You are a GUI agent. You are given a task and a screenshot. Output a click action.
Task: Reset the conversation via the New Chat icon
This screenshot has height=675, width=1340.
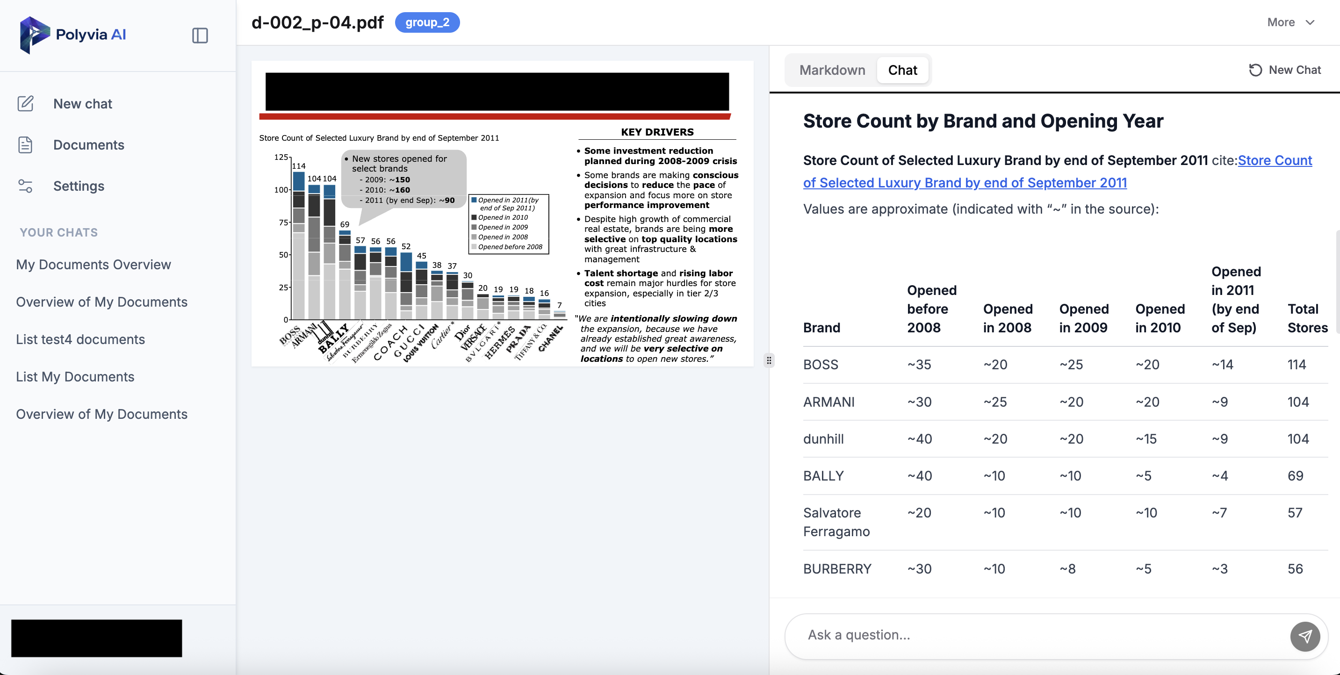(x=1255, y=70)
